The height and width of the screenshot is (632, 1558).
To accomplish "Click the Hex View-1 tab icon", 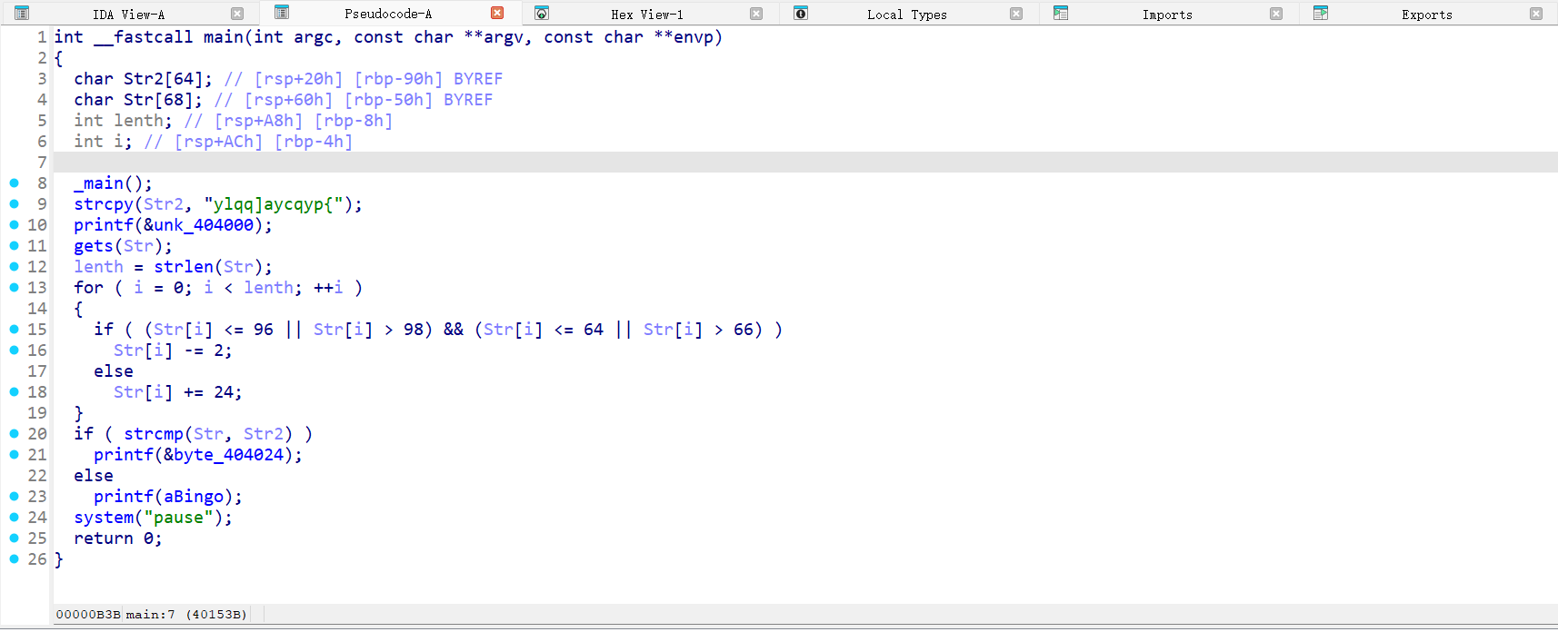I will pos(542,14).
